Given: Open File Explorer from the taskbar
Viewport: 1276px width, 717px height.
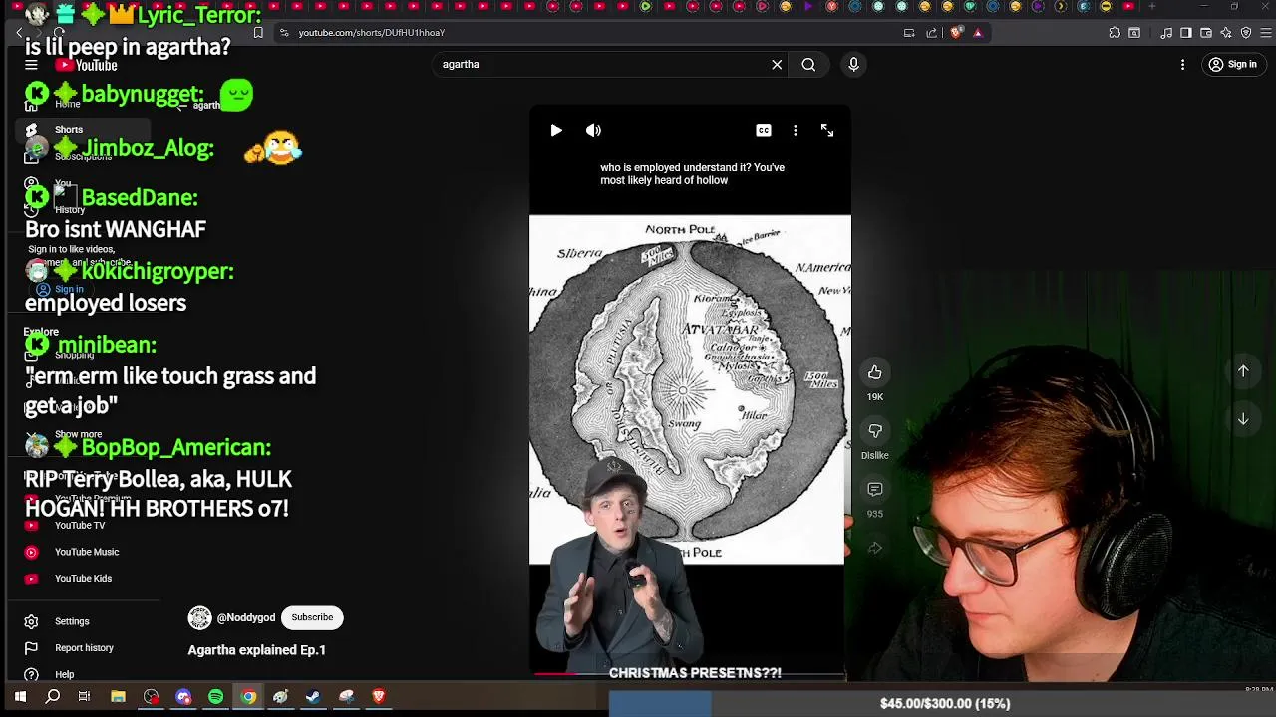Looking at the screenshot, I should pos(118,697).
